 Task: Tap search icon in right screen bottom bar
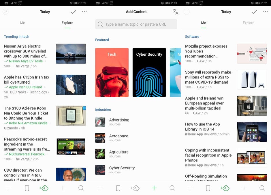pyautogui.click(x=262, y=188)
